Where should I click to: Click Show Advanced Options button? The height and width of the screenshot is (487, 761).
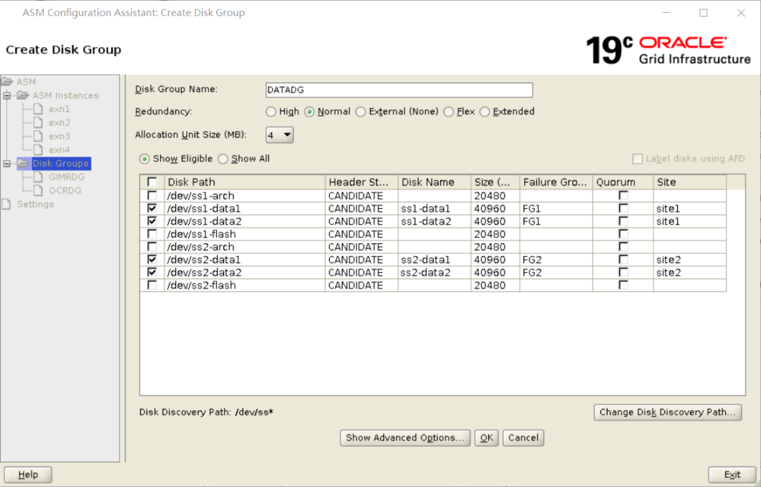pos(405,438)
